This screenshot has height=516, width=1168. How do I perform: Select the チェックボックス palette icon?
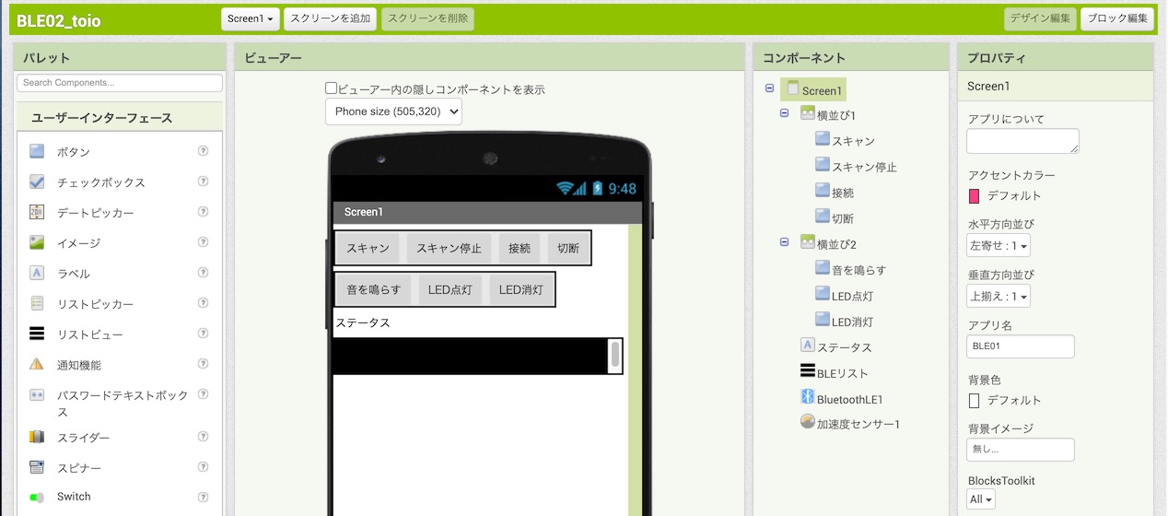[37, 182]
